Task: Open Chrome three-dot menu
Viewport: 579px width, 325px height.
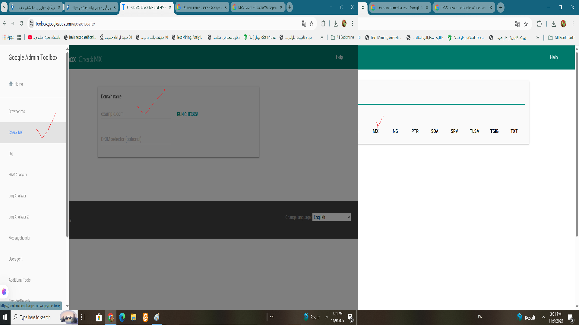Action: click(352, 24)
